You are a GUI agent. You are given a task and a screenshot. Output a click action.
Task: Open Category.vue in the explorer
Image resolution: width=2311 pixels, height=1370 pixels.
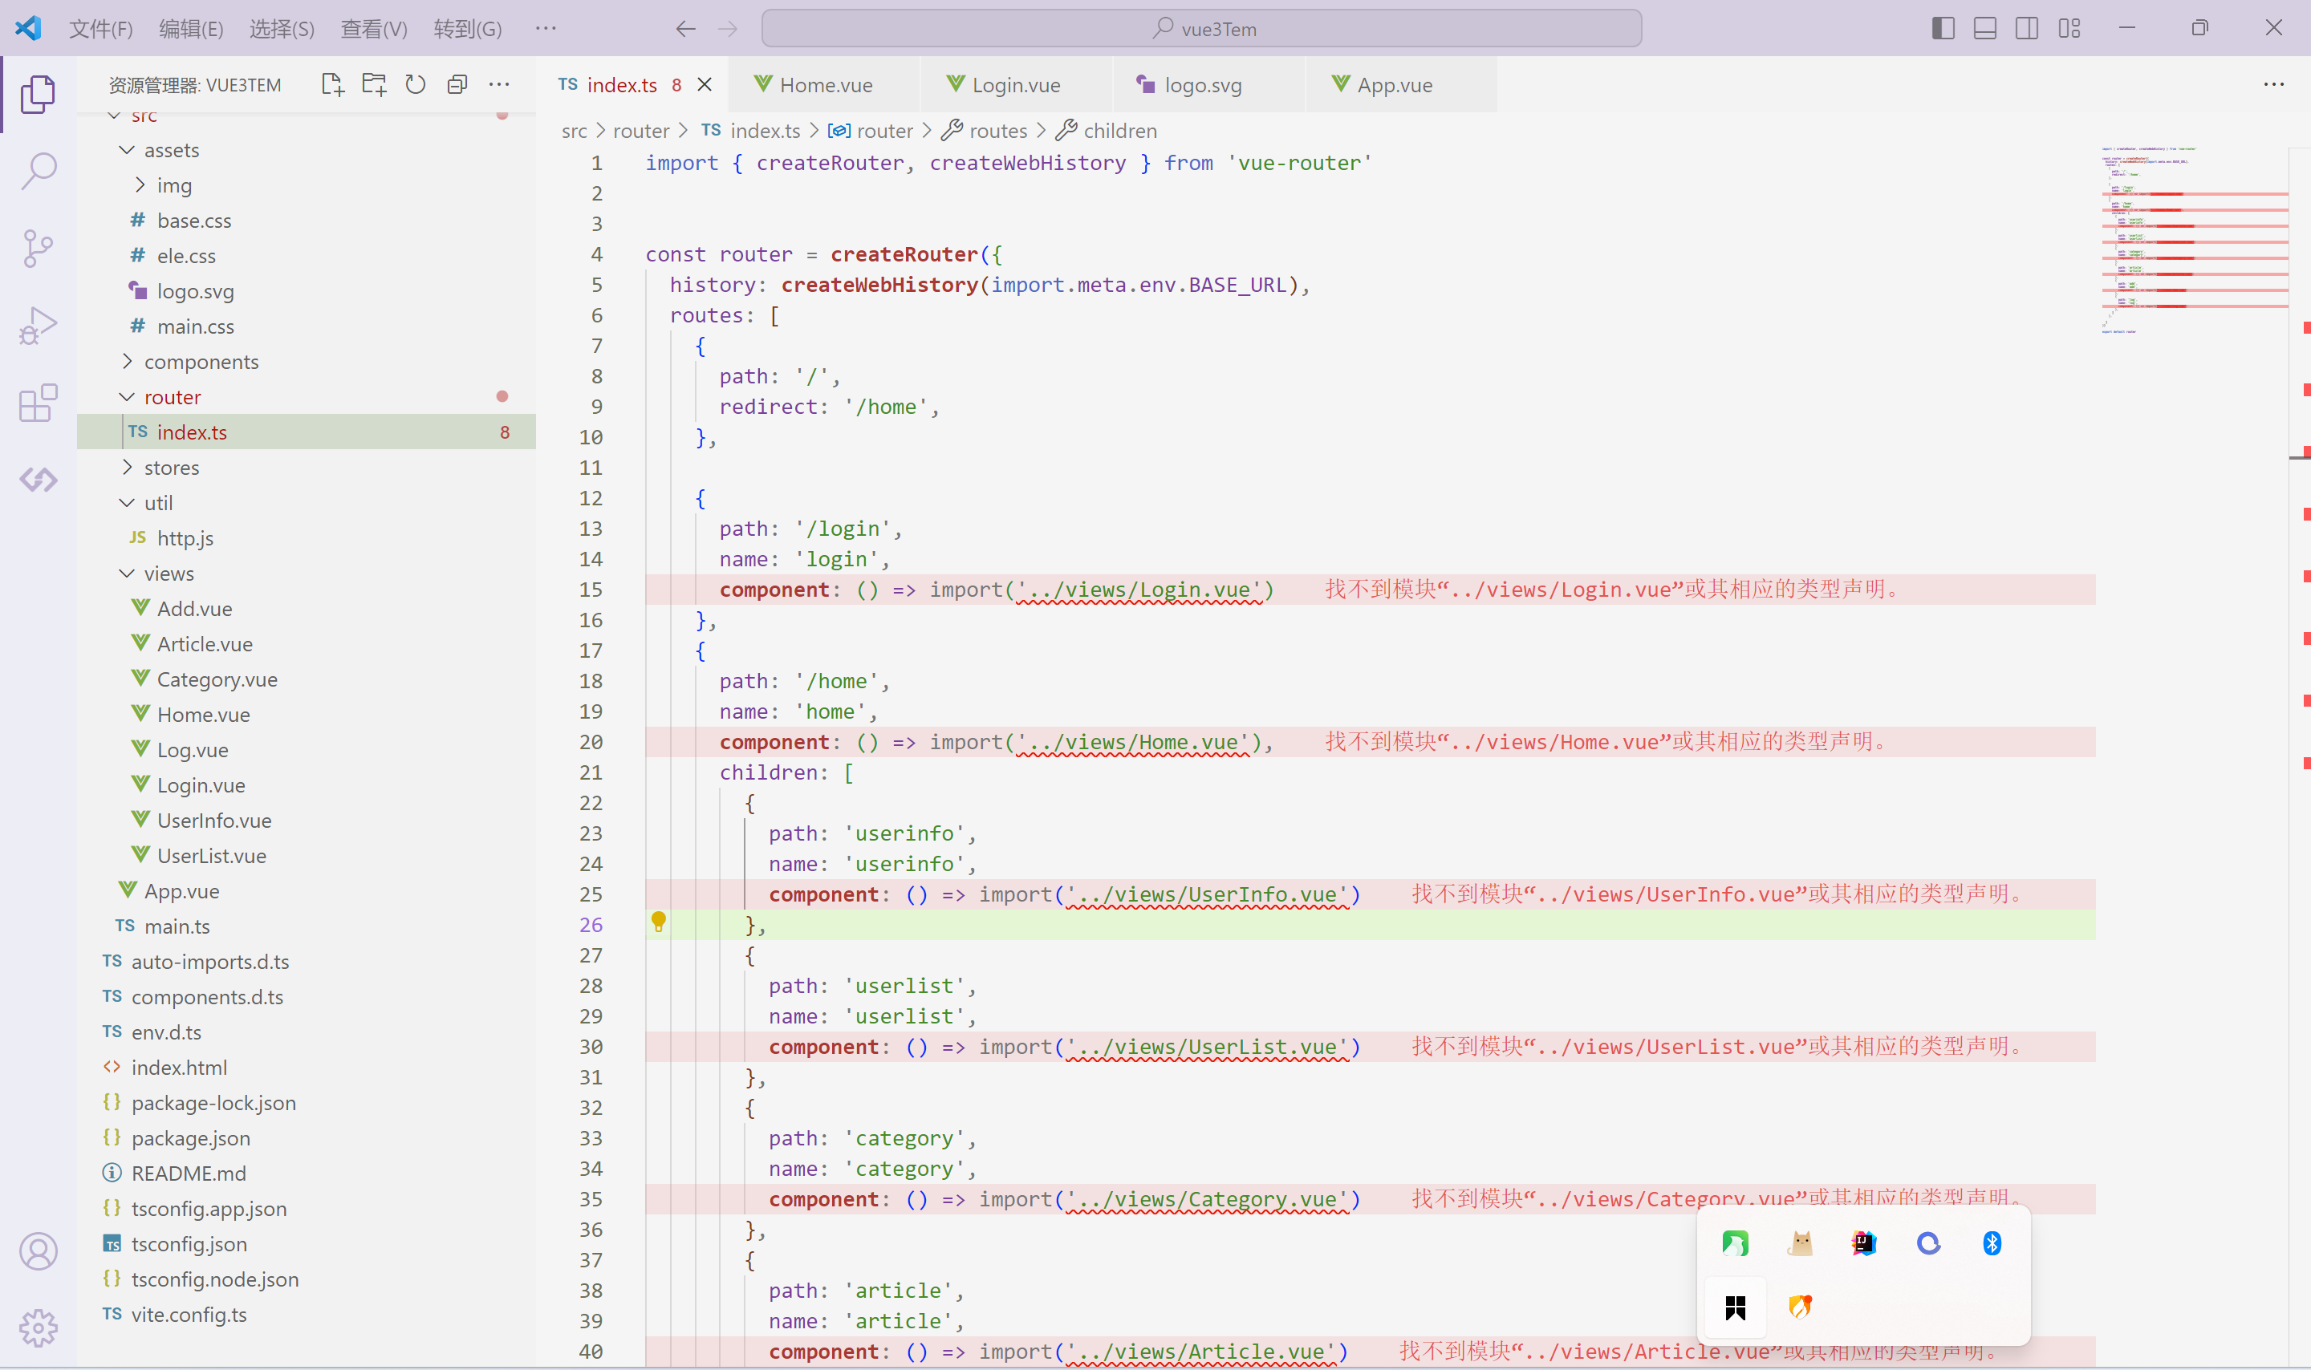[307, 679]
